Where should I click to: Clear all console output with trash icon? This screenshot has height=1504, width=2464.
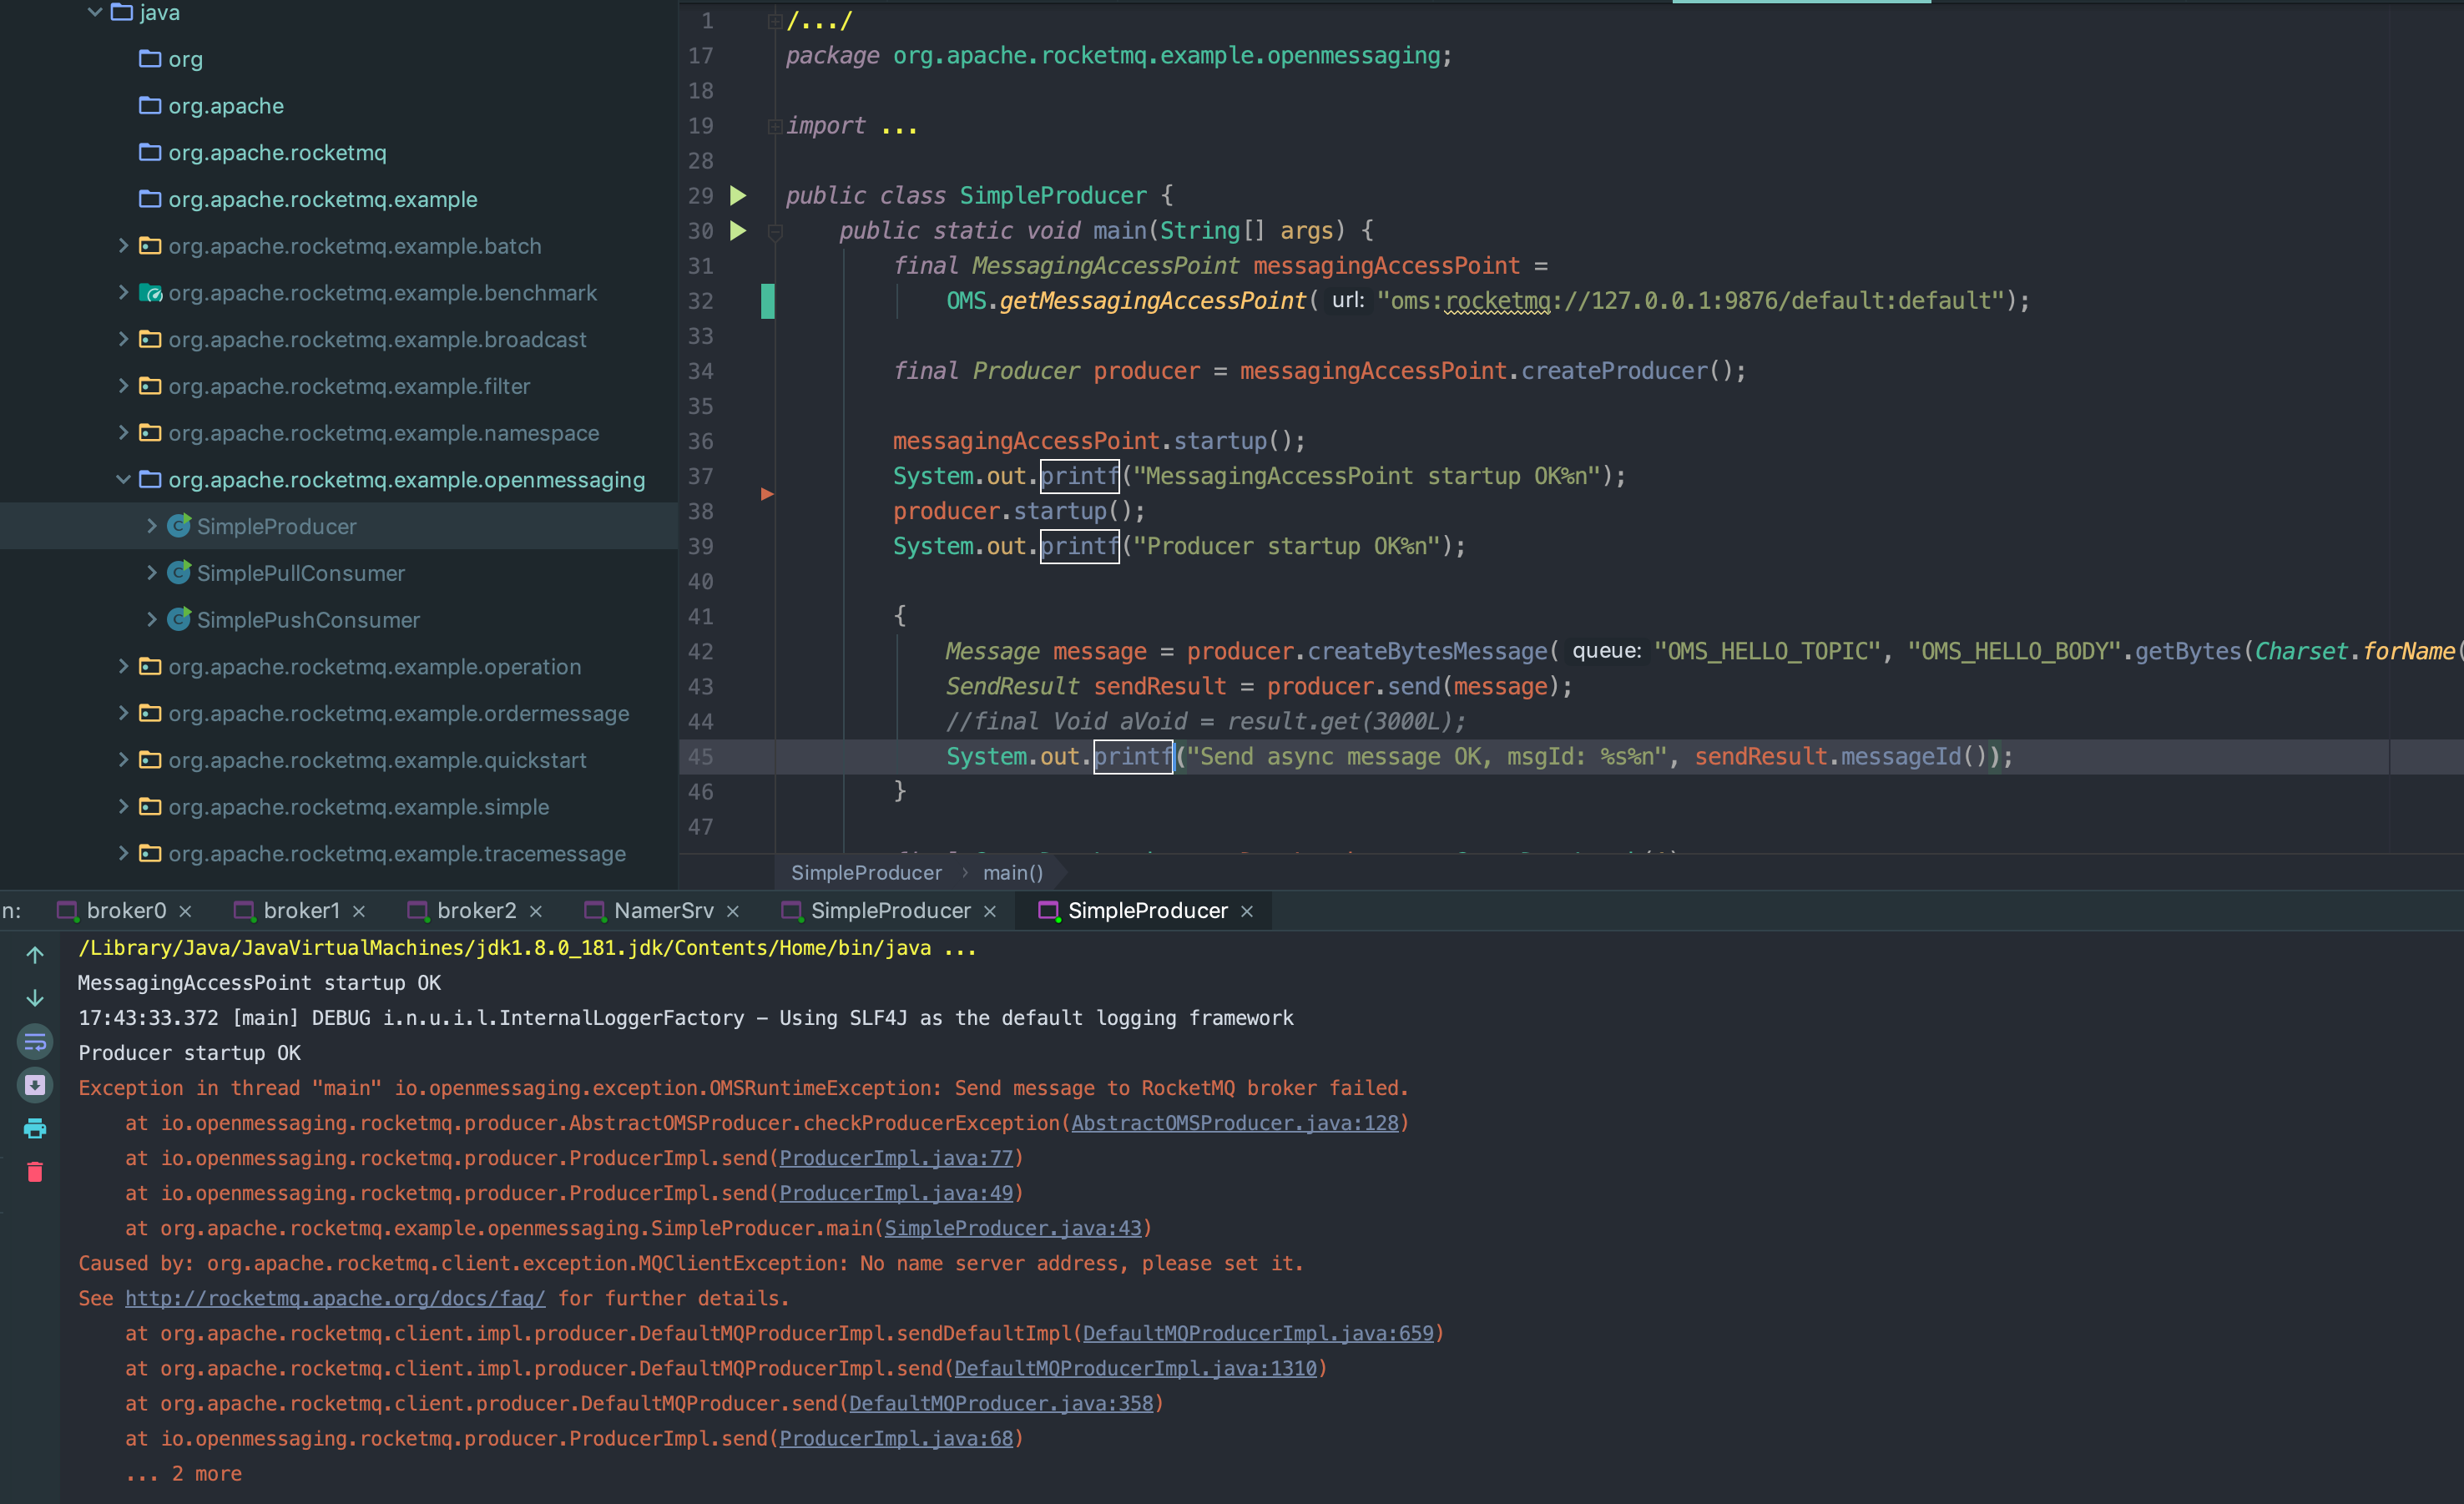[x=35, y=1172]
